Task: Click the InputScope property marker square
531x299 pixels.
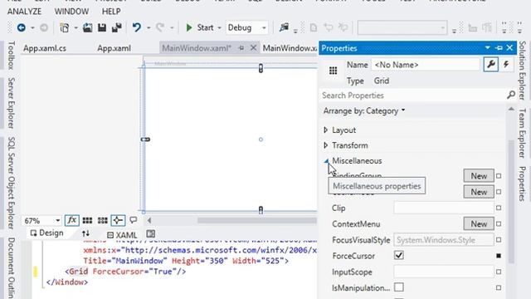Action: click(499, 272)
